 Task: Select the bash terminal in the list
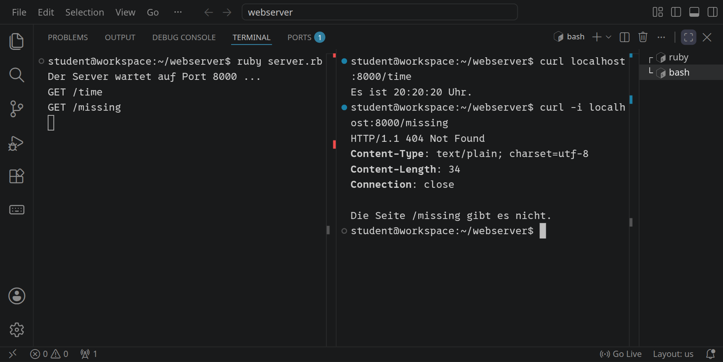(681, 72)
